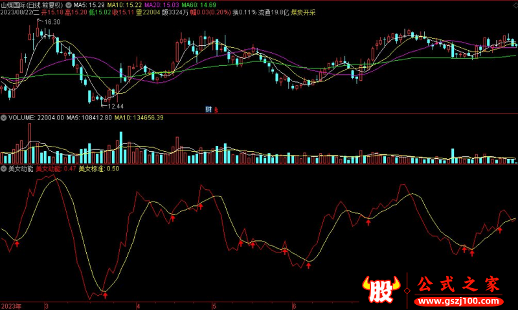Click the MA10: 15.22 label
Screen dimensions: 518x310
(125, 5)
